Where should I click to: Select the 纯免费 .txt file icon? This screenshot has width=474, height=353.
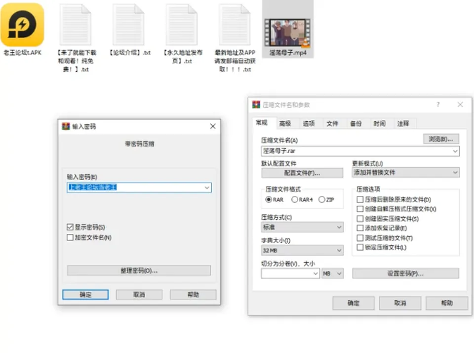75,25
